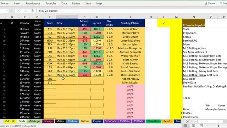Click the confirm entry checkmark icon
The width and height of the screenshot is (227, 128).
[26, 11]
